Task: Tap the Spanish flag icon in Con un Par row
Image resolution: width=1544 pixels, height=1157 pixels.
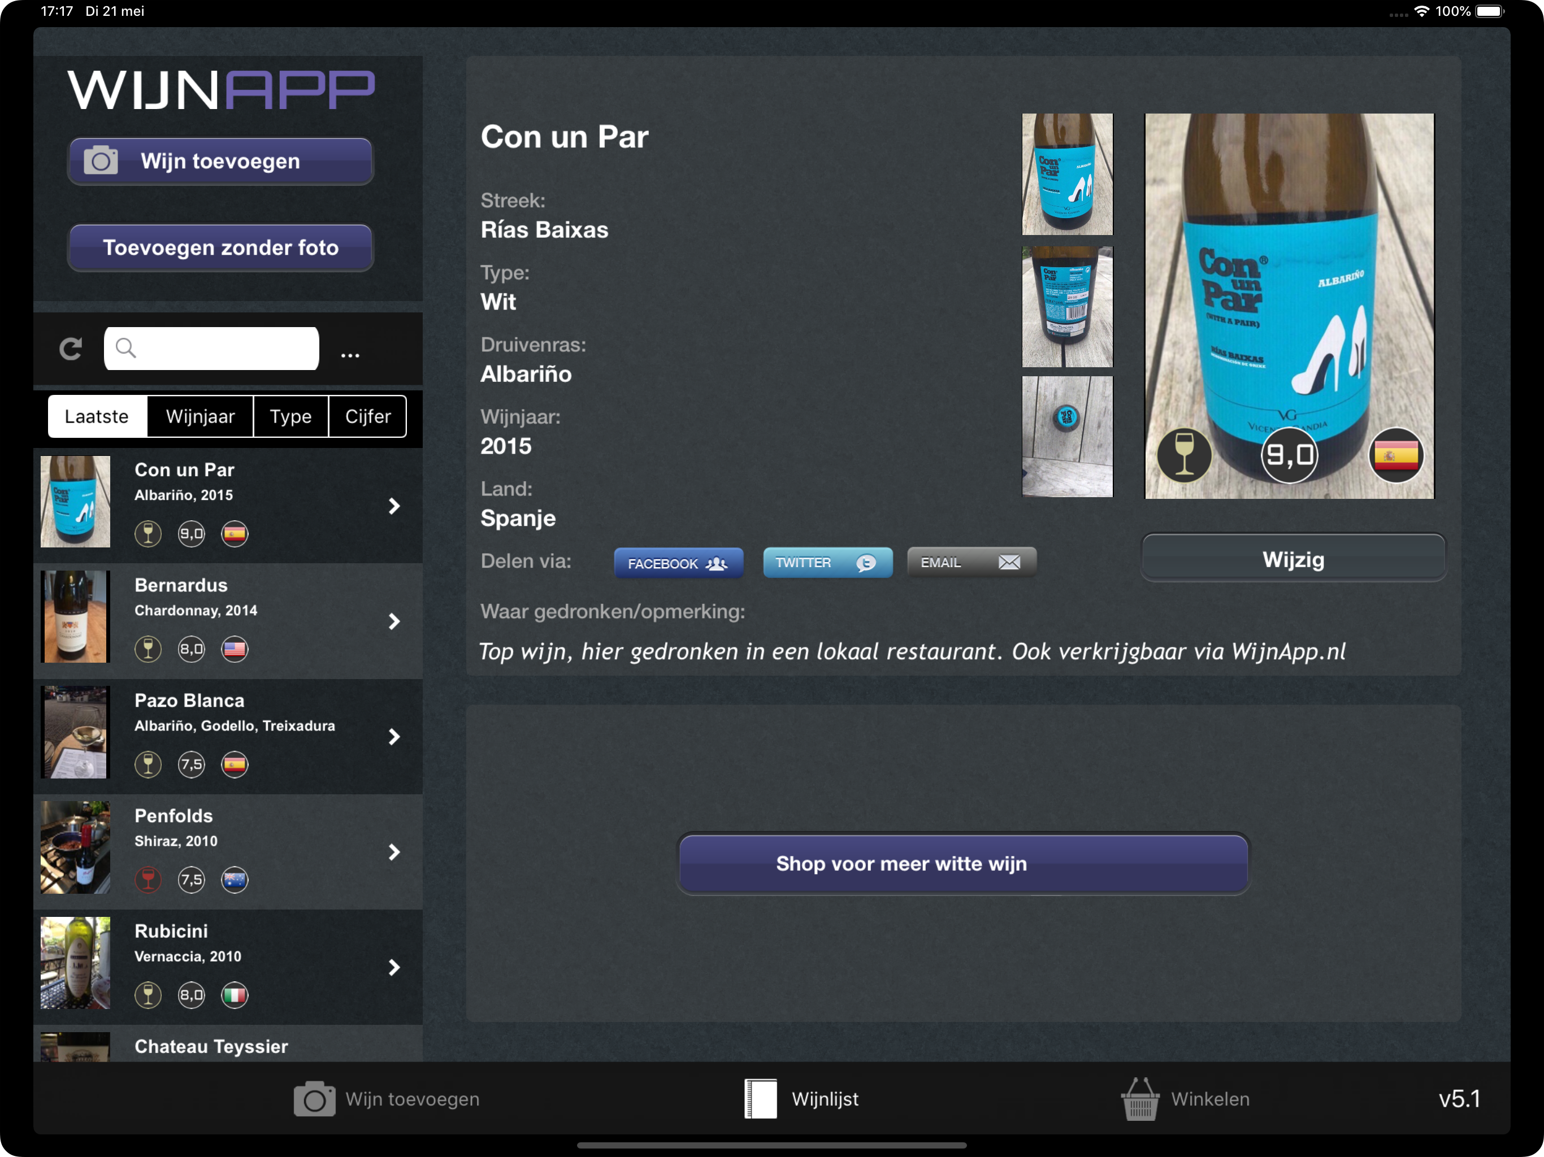Action: pyautogui.click(x=235, y=534)
